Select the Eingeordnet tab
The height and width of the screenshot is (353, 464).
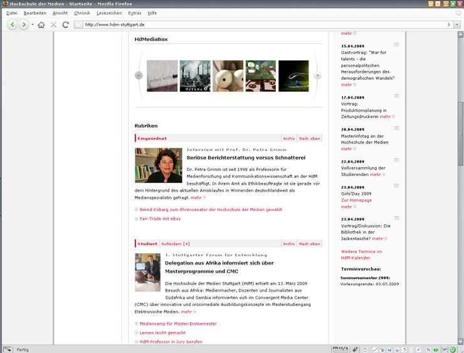[x=152, y=138]
